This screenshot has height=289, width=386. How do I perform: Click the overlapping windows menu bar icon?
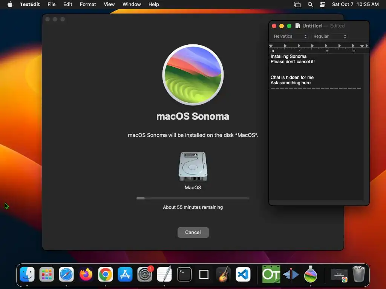click(297, 5)
